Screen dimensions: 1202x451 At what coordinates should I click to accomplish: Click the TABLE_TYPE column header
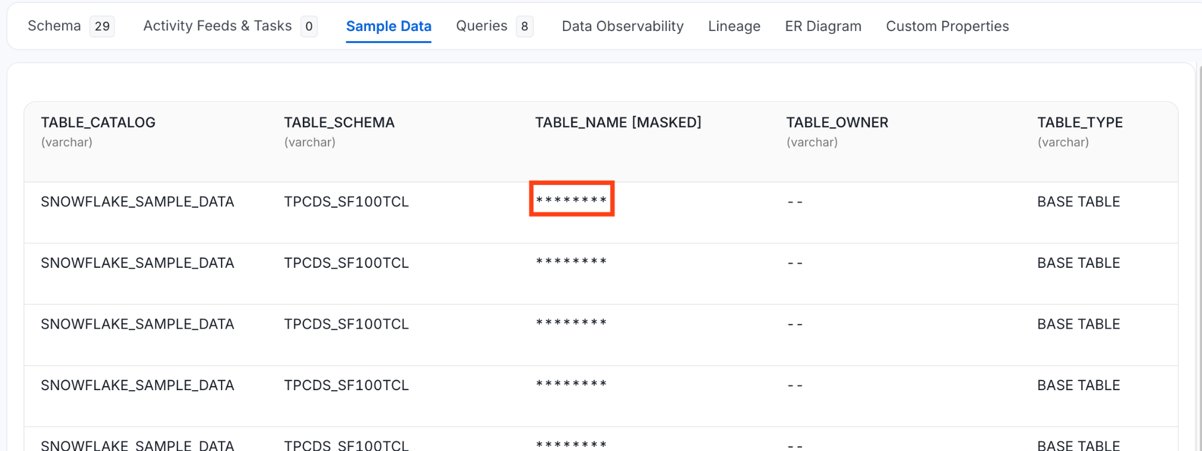[x=1080, y=122]
